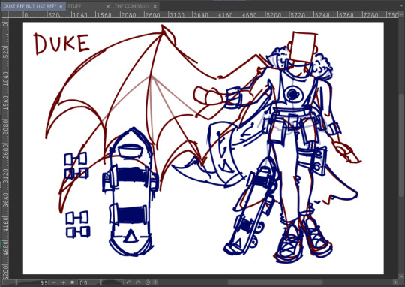
Task: Click the fit to screen square icon
Action: (x=73, y=282)
